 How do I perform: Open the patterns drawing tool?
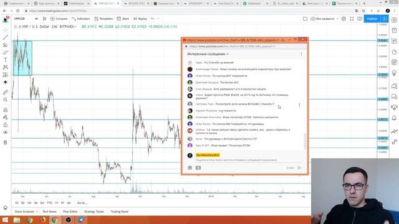6,67
